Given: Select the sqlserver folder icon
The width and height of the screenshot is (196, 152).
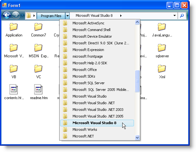Looking at the screenshot, I should (162, 48).
